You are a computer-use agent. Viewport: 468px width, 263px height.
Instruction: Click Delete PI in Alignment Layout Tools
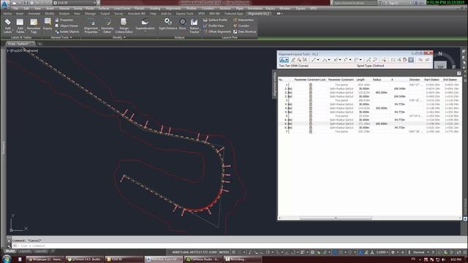pyautogui.click(x=299, y=60)
